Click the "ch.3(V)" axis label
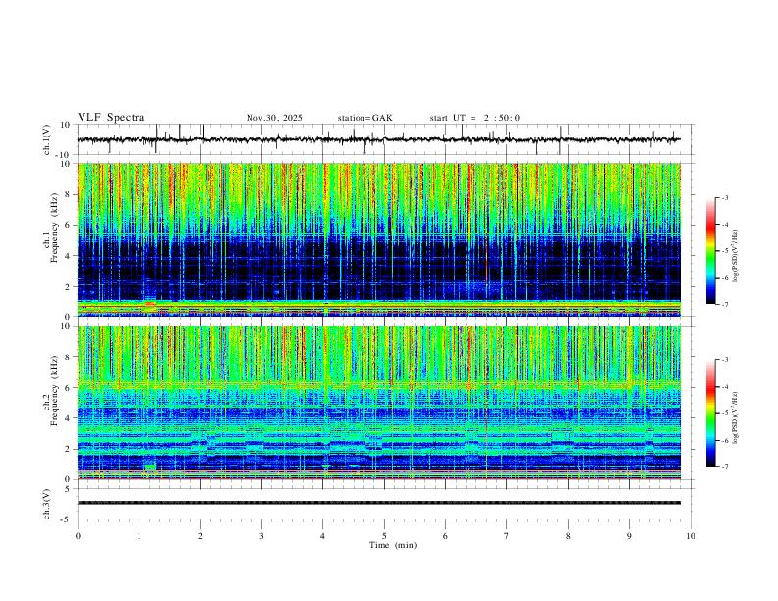Screen dimensions: 778x601 tap(47, 504)
